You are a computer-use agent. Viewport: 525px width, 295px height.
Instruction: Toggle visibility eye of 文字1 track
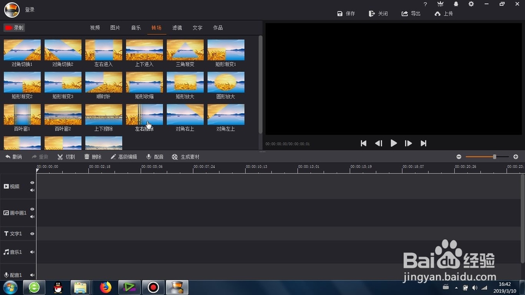pos(32,234)
